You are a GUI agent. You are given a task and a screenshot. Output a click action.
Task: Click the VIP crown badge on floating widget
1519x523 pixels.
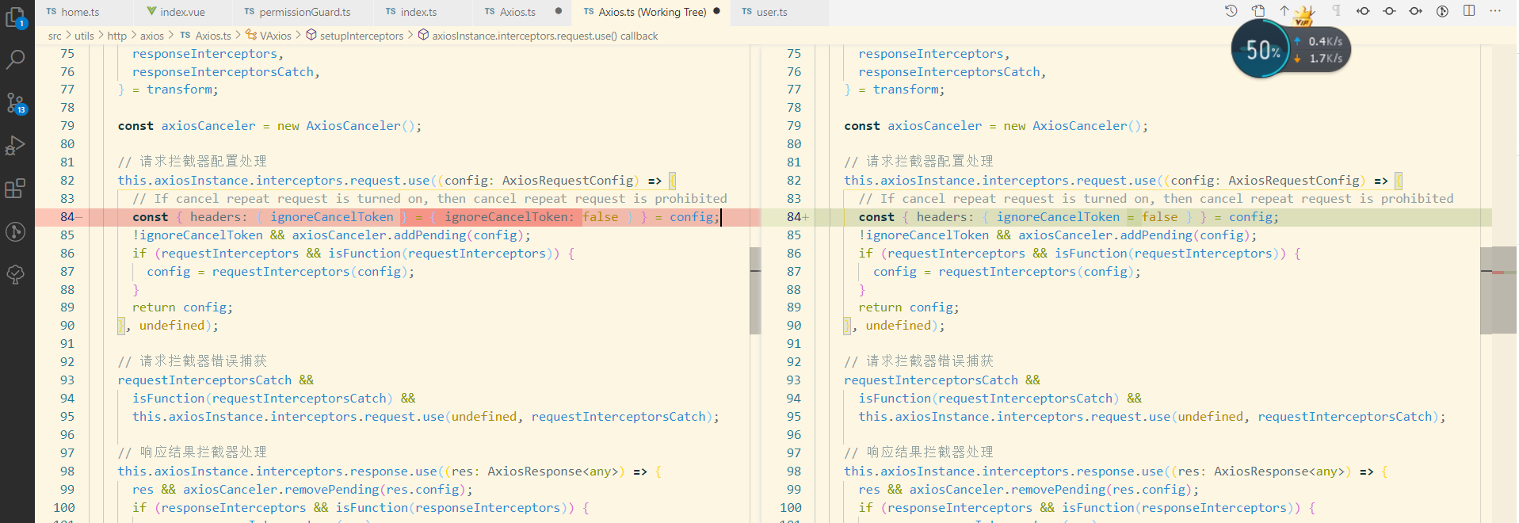1303,16
